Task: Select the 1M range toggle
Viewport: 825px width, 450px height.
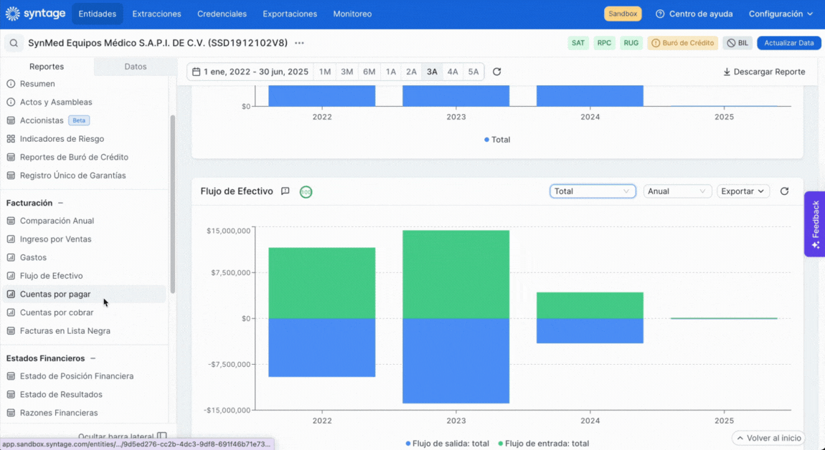Action: pos(325,72)
